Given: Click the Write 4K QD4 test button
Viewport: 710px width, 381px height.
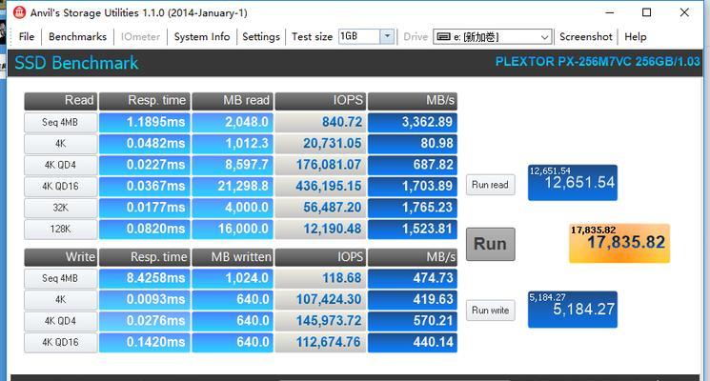Looking at the screenshot, I should (61, 321).
